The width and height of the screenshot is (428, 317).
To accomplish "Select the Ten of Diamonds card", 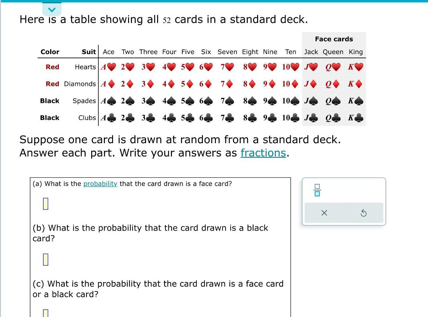I will pyautogui.click(x=290, y=84).
